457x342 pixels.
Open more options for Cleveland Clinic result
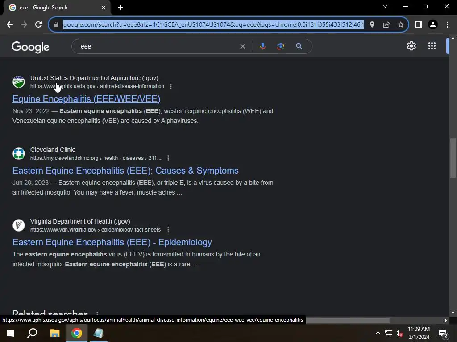[x=168, y=158]
